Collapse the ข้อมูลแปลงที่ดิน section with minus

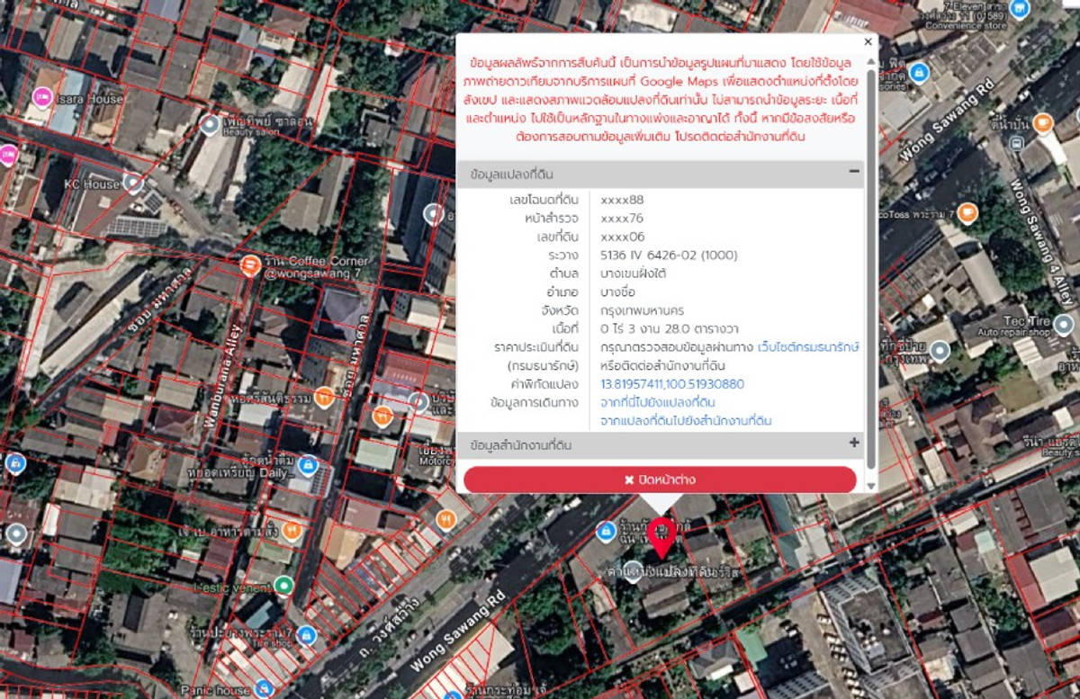click(x=853, y=171)
